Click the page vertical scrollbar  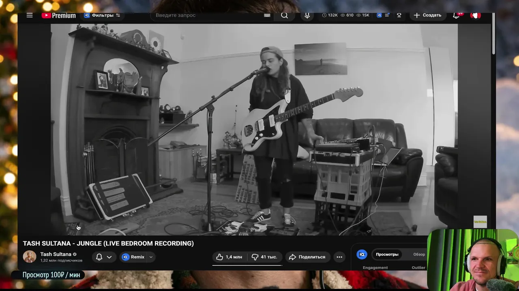(x=493, y=33)
